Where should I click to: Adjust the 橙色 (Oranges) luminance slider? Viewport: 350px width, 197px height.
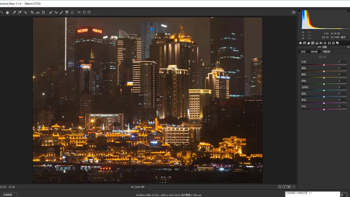point(324,71)
